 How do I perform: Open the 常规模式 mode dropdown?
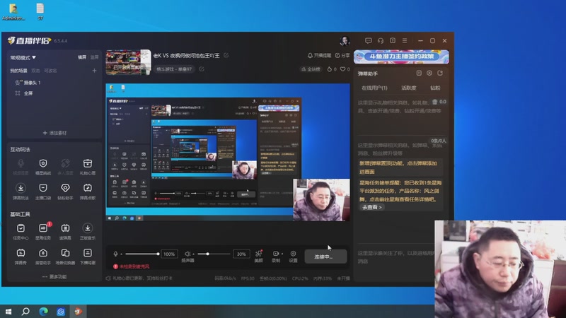pyautogui.click(x=23, y=57)
